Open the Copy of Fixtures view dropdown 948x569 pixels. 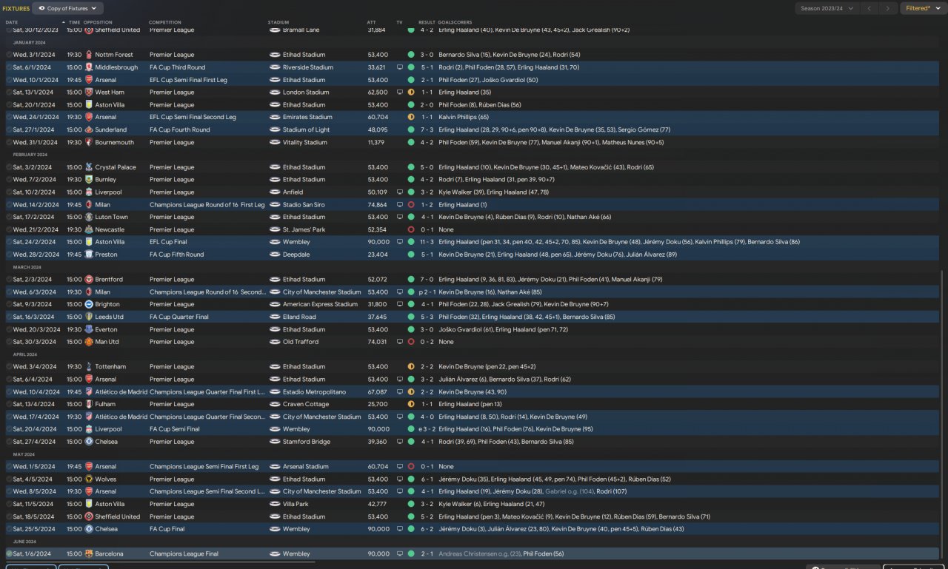69,8
